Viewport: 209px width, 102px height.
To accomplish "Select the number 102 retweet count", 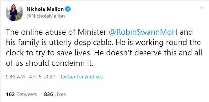I will pyautogui.click(x=10, y=94).
